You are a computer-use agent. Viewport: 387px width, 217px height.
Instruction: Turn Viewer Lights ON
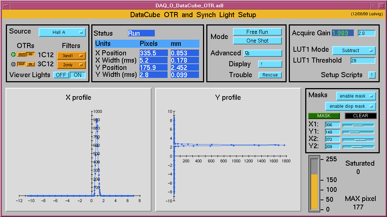pos(78,75)
